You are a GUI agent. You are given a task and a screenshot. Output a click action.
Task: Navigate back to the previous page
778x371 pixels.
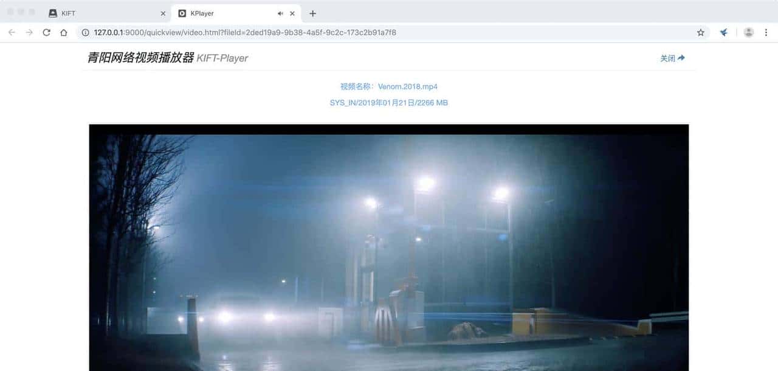(12, 32)
